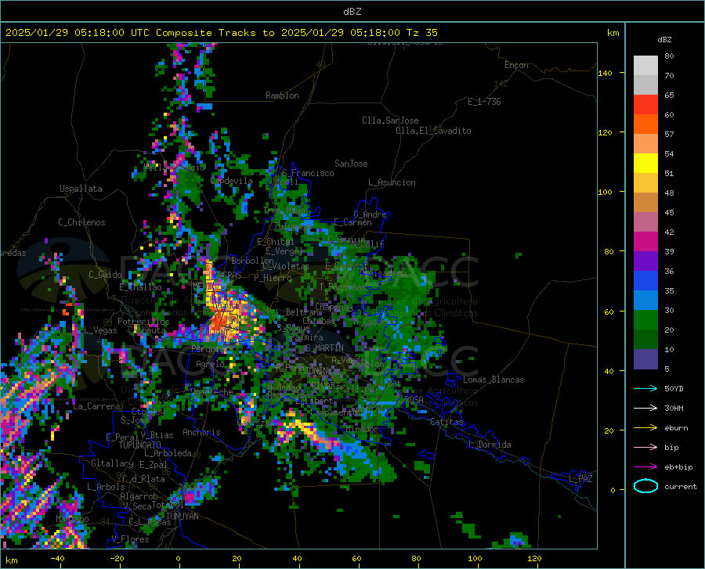Click the '100' tick on the vertical axis

point(605,192)
